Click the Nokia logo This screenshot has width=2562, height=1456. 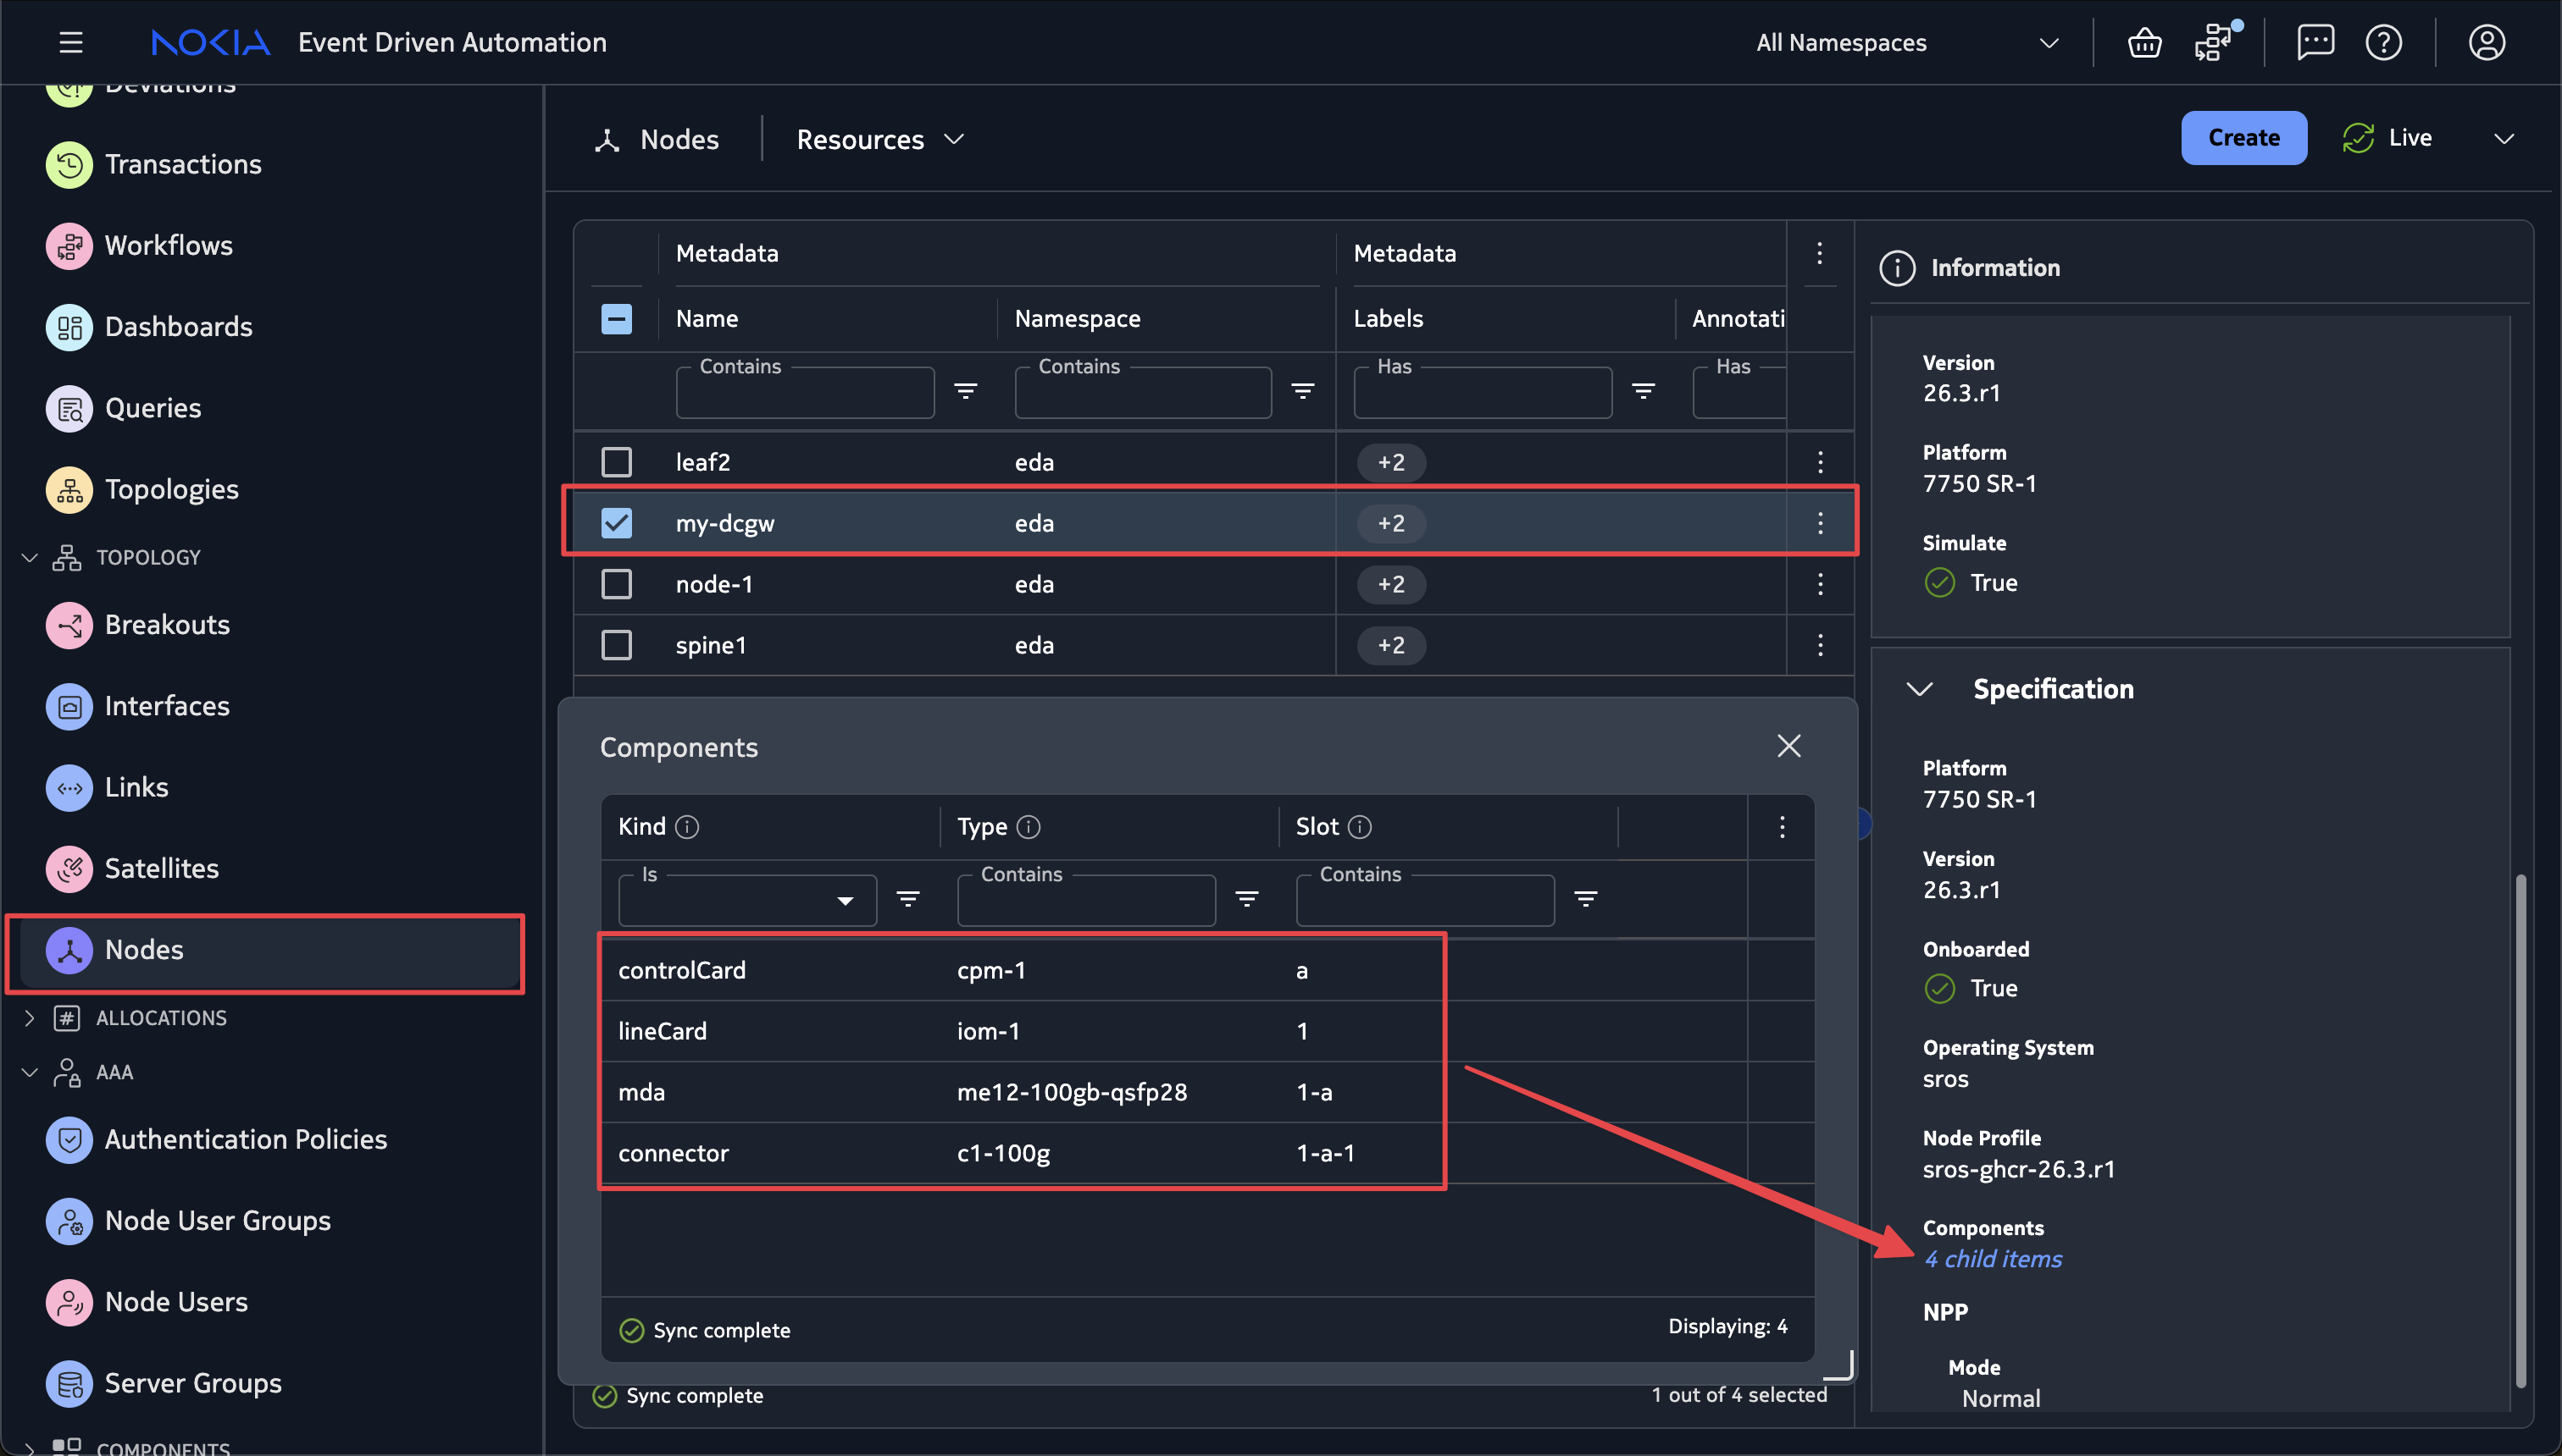pos(210,42)
